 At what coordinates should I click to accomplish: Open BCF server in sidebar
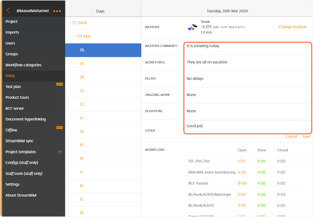tap(34, 108)
